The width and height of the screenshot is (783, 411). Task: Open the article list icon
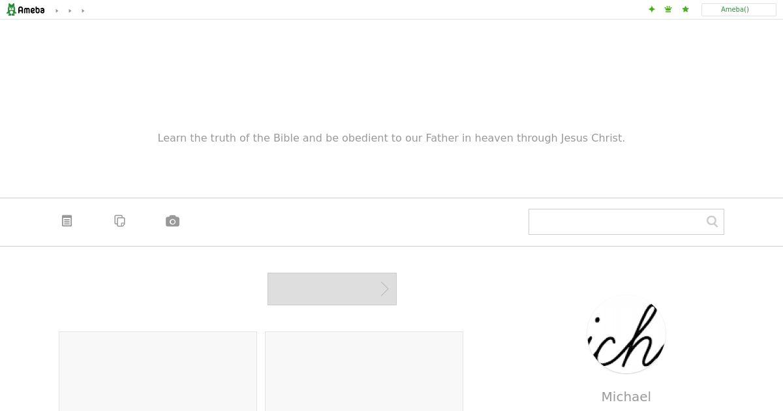67,221
